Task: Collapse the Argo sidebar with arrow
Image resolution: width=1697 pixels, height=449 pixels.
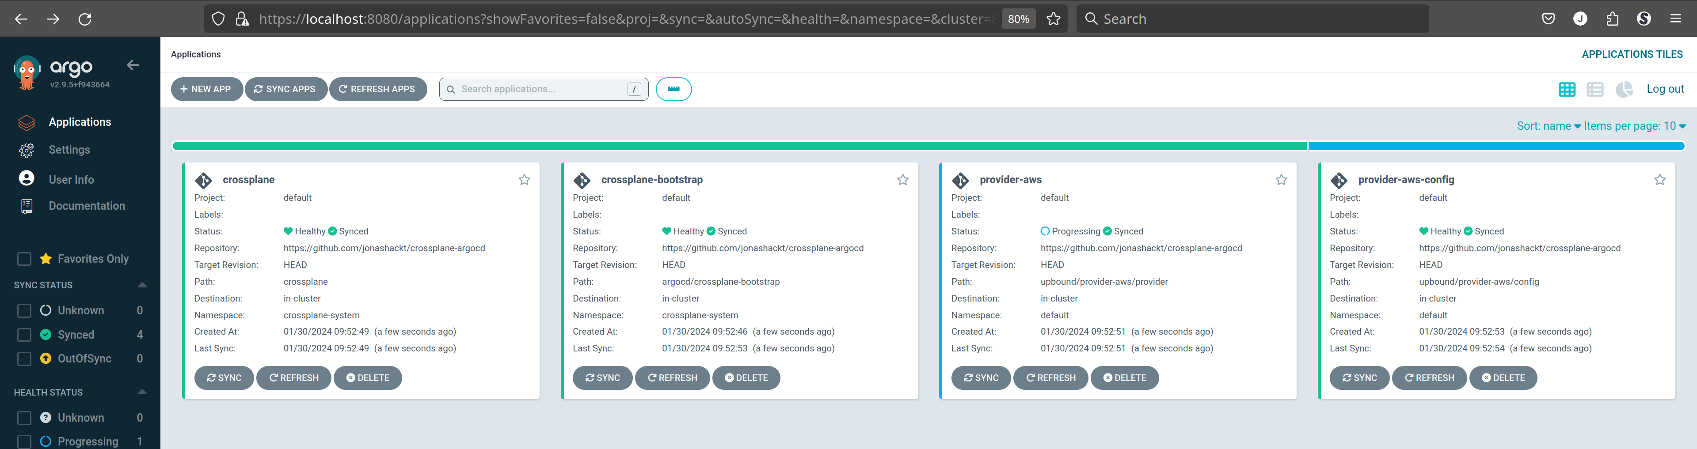Action: (133, 65)
